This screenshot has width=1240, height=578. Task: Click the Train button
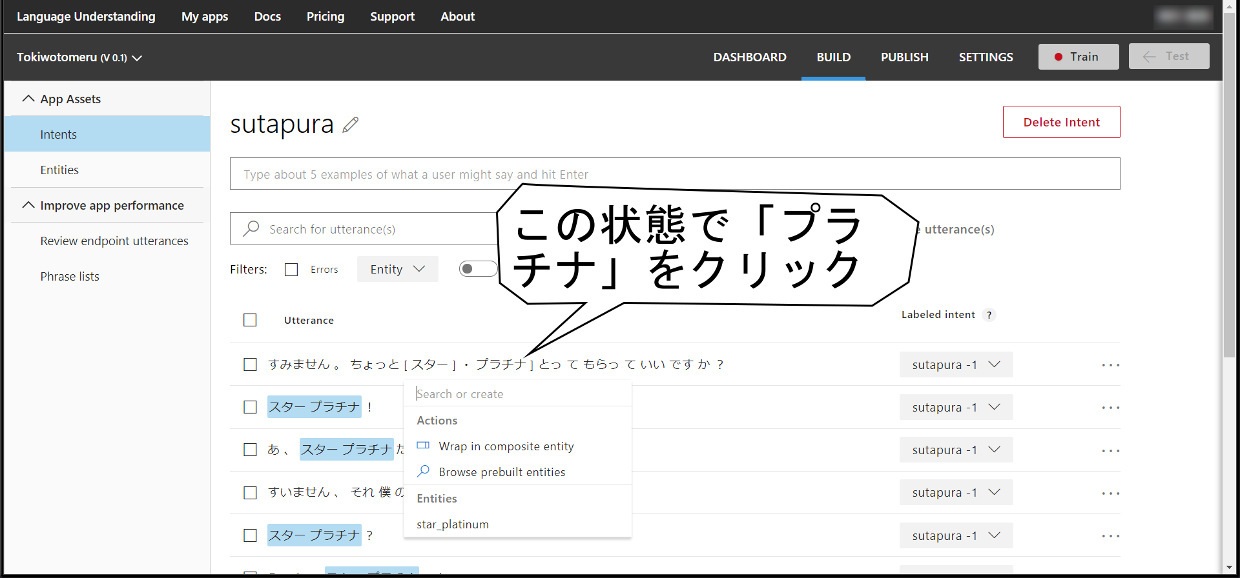(x=1079, y=57)
